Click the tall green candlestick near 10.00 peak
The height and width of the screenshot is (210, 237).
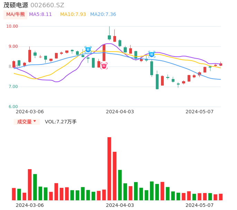point(109,37)
